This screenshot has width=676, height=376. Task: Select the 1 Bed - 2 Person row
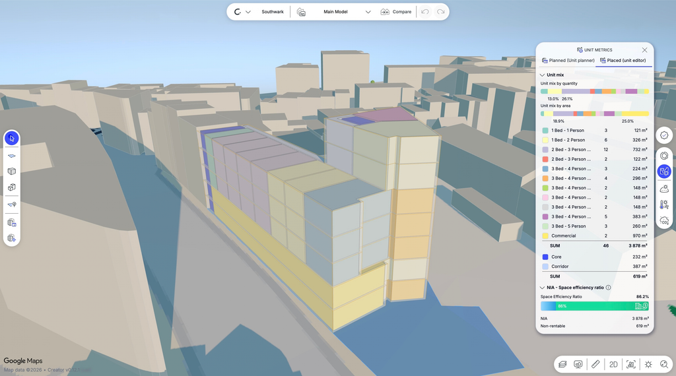pyautogui.click(x=595, y=140)
